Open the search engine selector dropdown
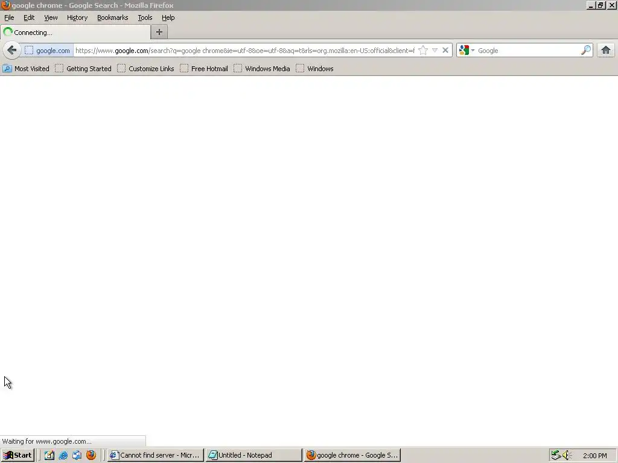The height and width of the screenshot is (463, 618). coord(467,51)
